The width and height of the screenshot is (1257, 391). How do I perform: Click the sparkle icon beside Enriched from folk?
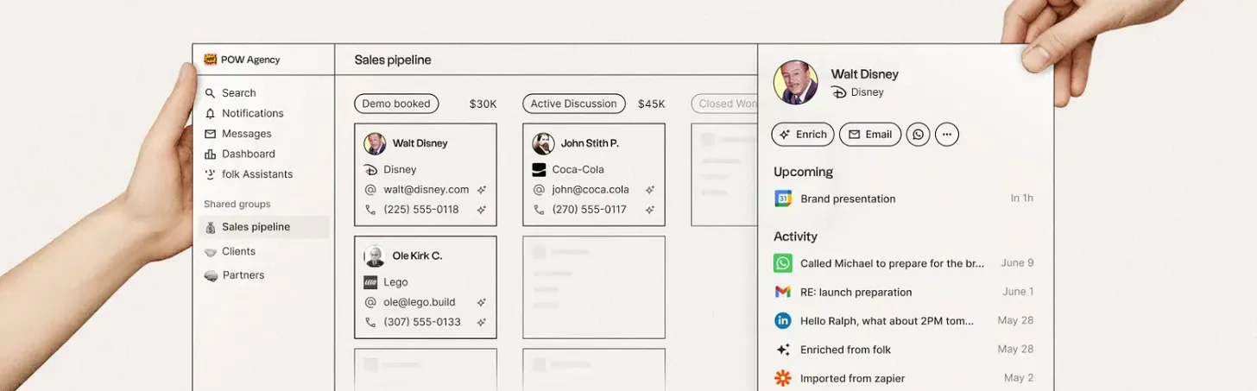tap(783, 350)
